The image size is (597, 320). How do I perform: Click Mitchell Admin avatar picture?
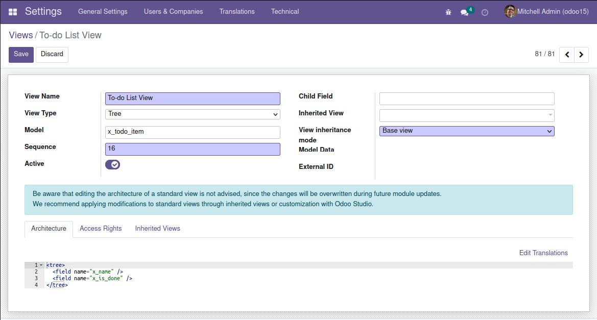[510, 11]
